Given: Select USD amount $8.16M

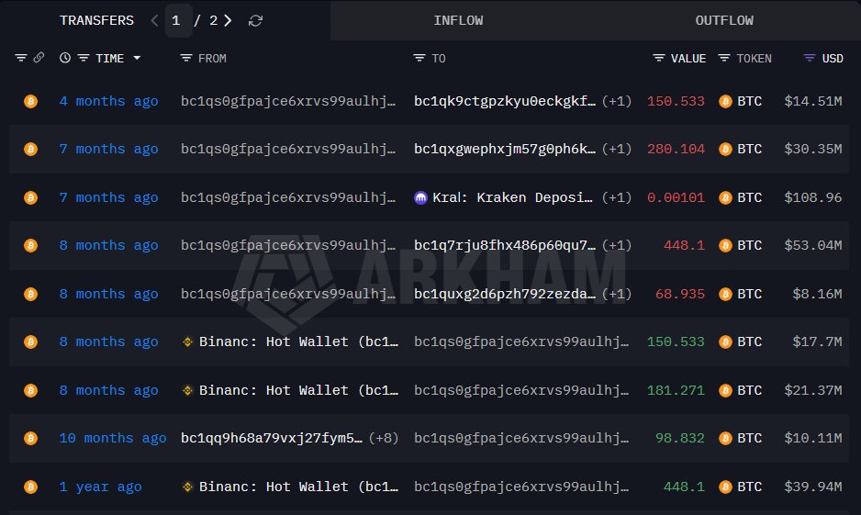Looking at the screenshot, I should point(817,294).
